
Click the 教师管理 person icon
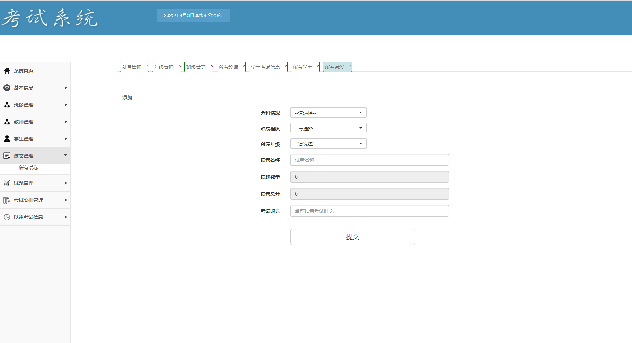click(x=7, y=122)
